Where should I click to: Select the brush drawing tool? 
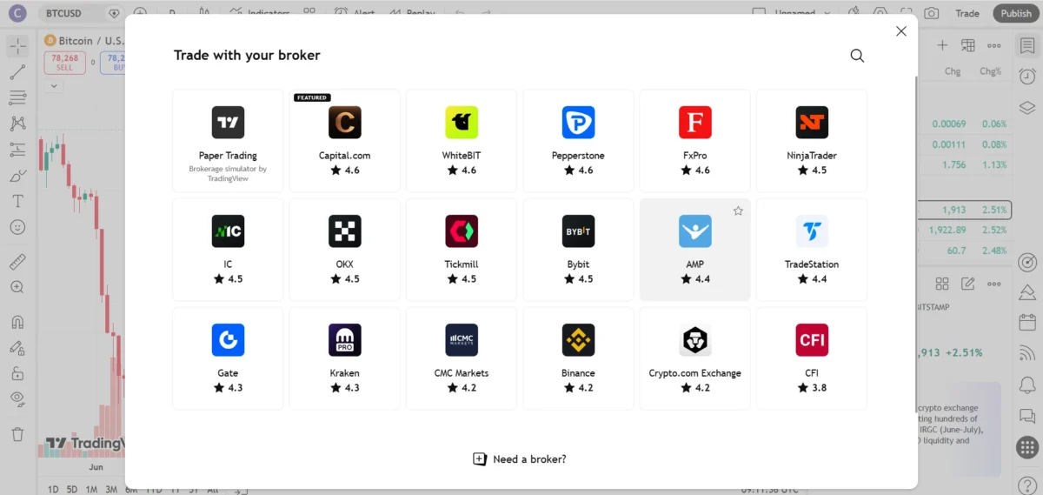tap(17, 175)
